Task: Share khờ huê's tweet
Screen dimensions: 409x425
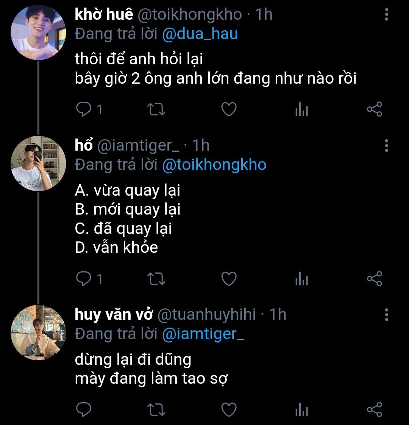Action: tap(375, 110)
